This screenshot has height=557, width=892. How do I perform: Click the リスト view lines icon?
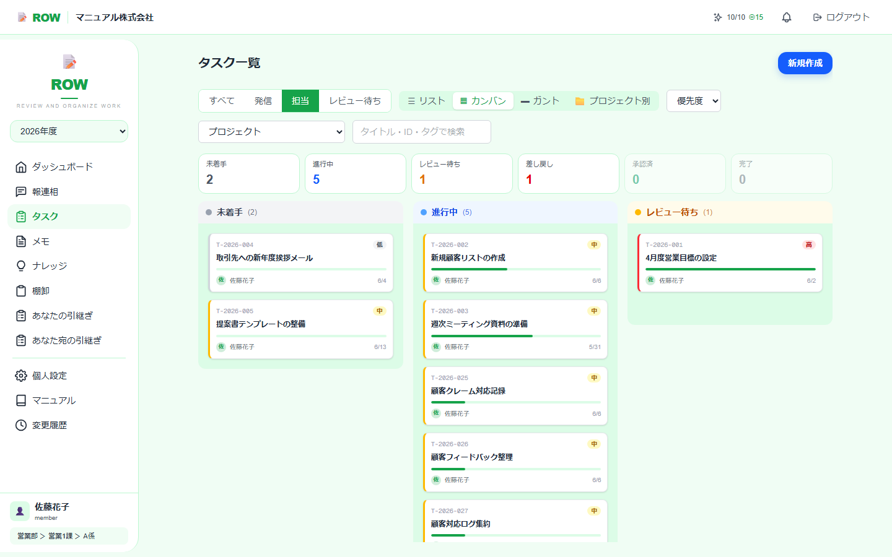click(x=411, y=101)
